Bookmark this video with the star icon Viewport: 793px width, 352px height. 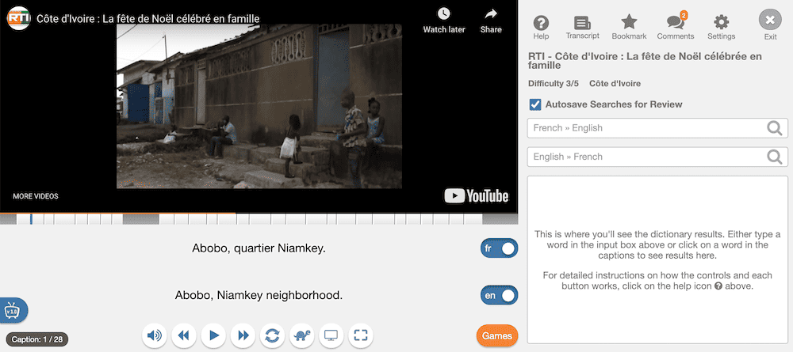click(629, 27)
